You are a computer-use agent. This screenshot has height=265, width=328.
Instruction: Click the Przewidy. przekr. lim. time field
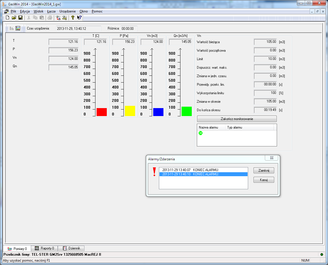coord(265,85)
